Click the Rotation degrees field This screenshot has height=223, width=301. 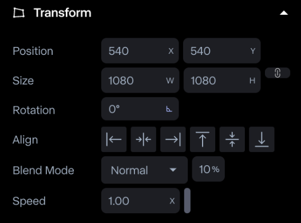point(140,109)
